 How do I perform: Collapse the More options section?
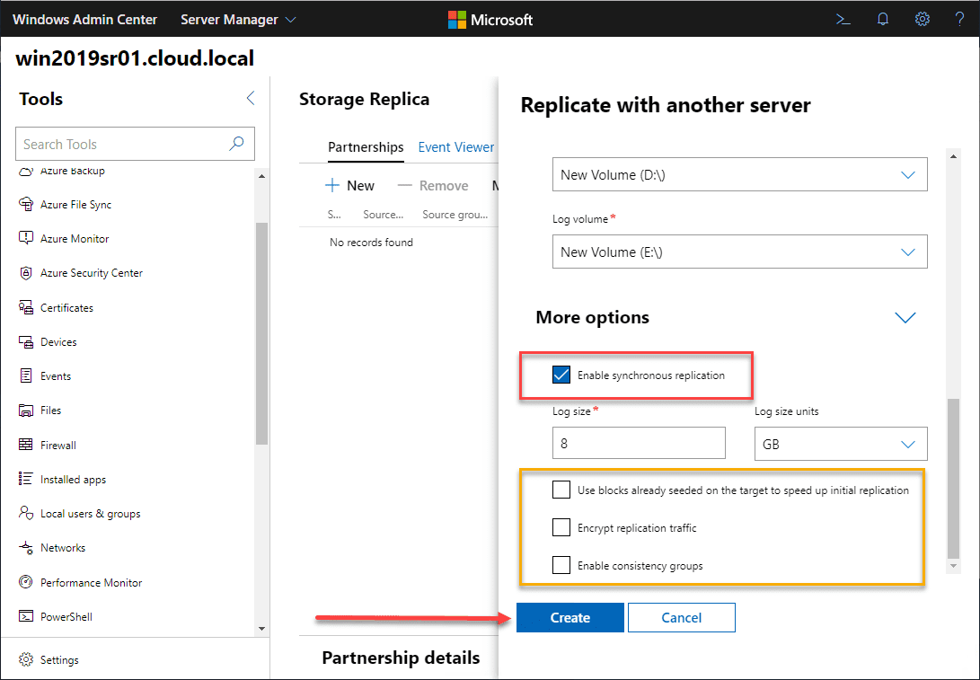click(905, 317)
